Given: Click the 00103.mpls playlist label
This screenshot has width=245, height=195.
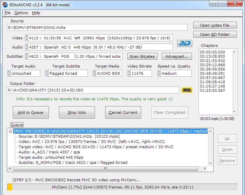Looking at the screenshot, I should coord(217,119).
